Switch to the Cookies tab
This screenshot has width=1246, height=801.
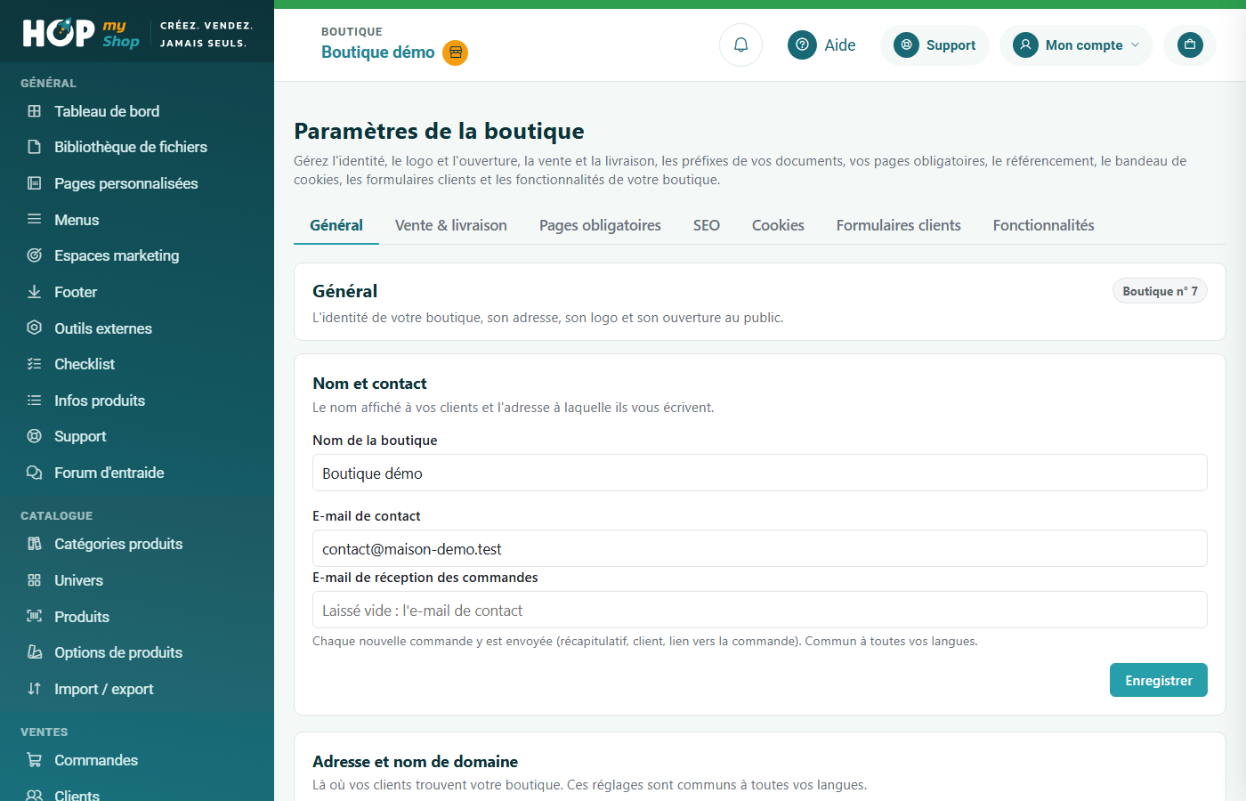(778, 225)
